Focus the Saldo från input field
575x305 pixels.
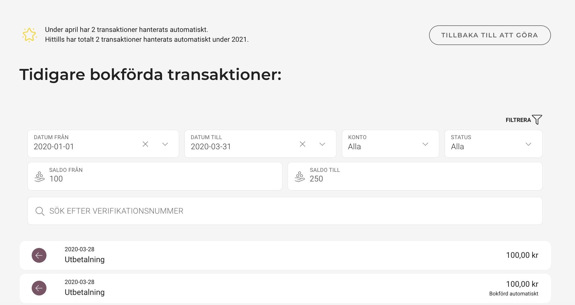coord(155,176)
